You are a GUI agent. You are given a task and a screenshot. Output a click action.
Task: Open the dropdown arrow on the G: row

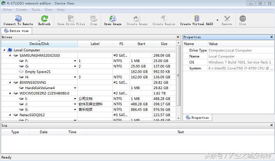point(75,67)
